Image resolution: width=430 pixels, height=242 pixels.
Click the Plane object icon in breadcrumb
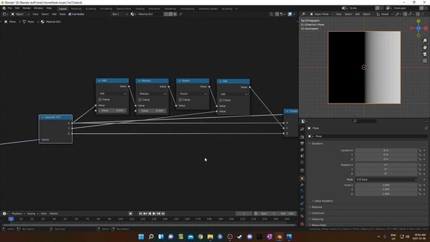6,22
